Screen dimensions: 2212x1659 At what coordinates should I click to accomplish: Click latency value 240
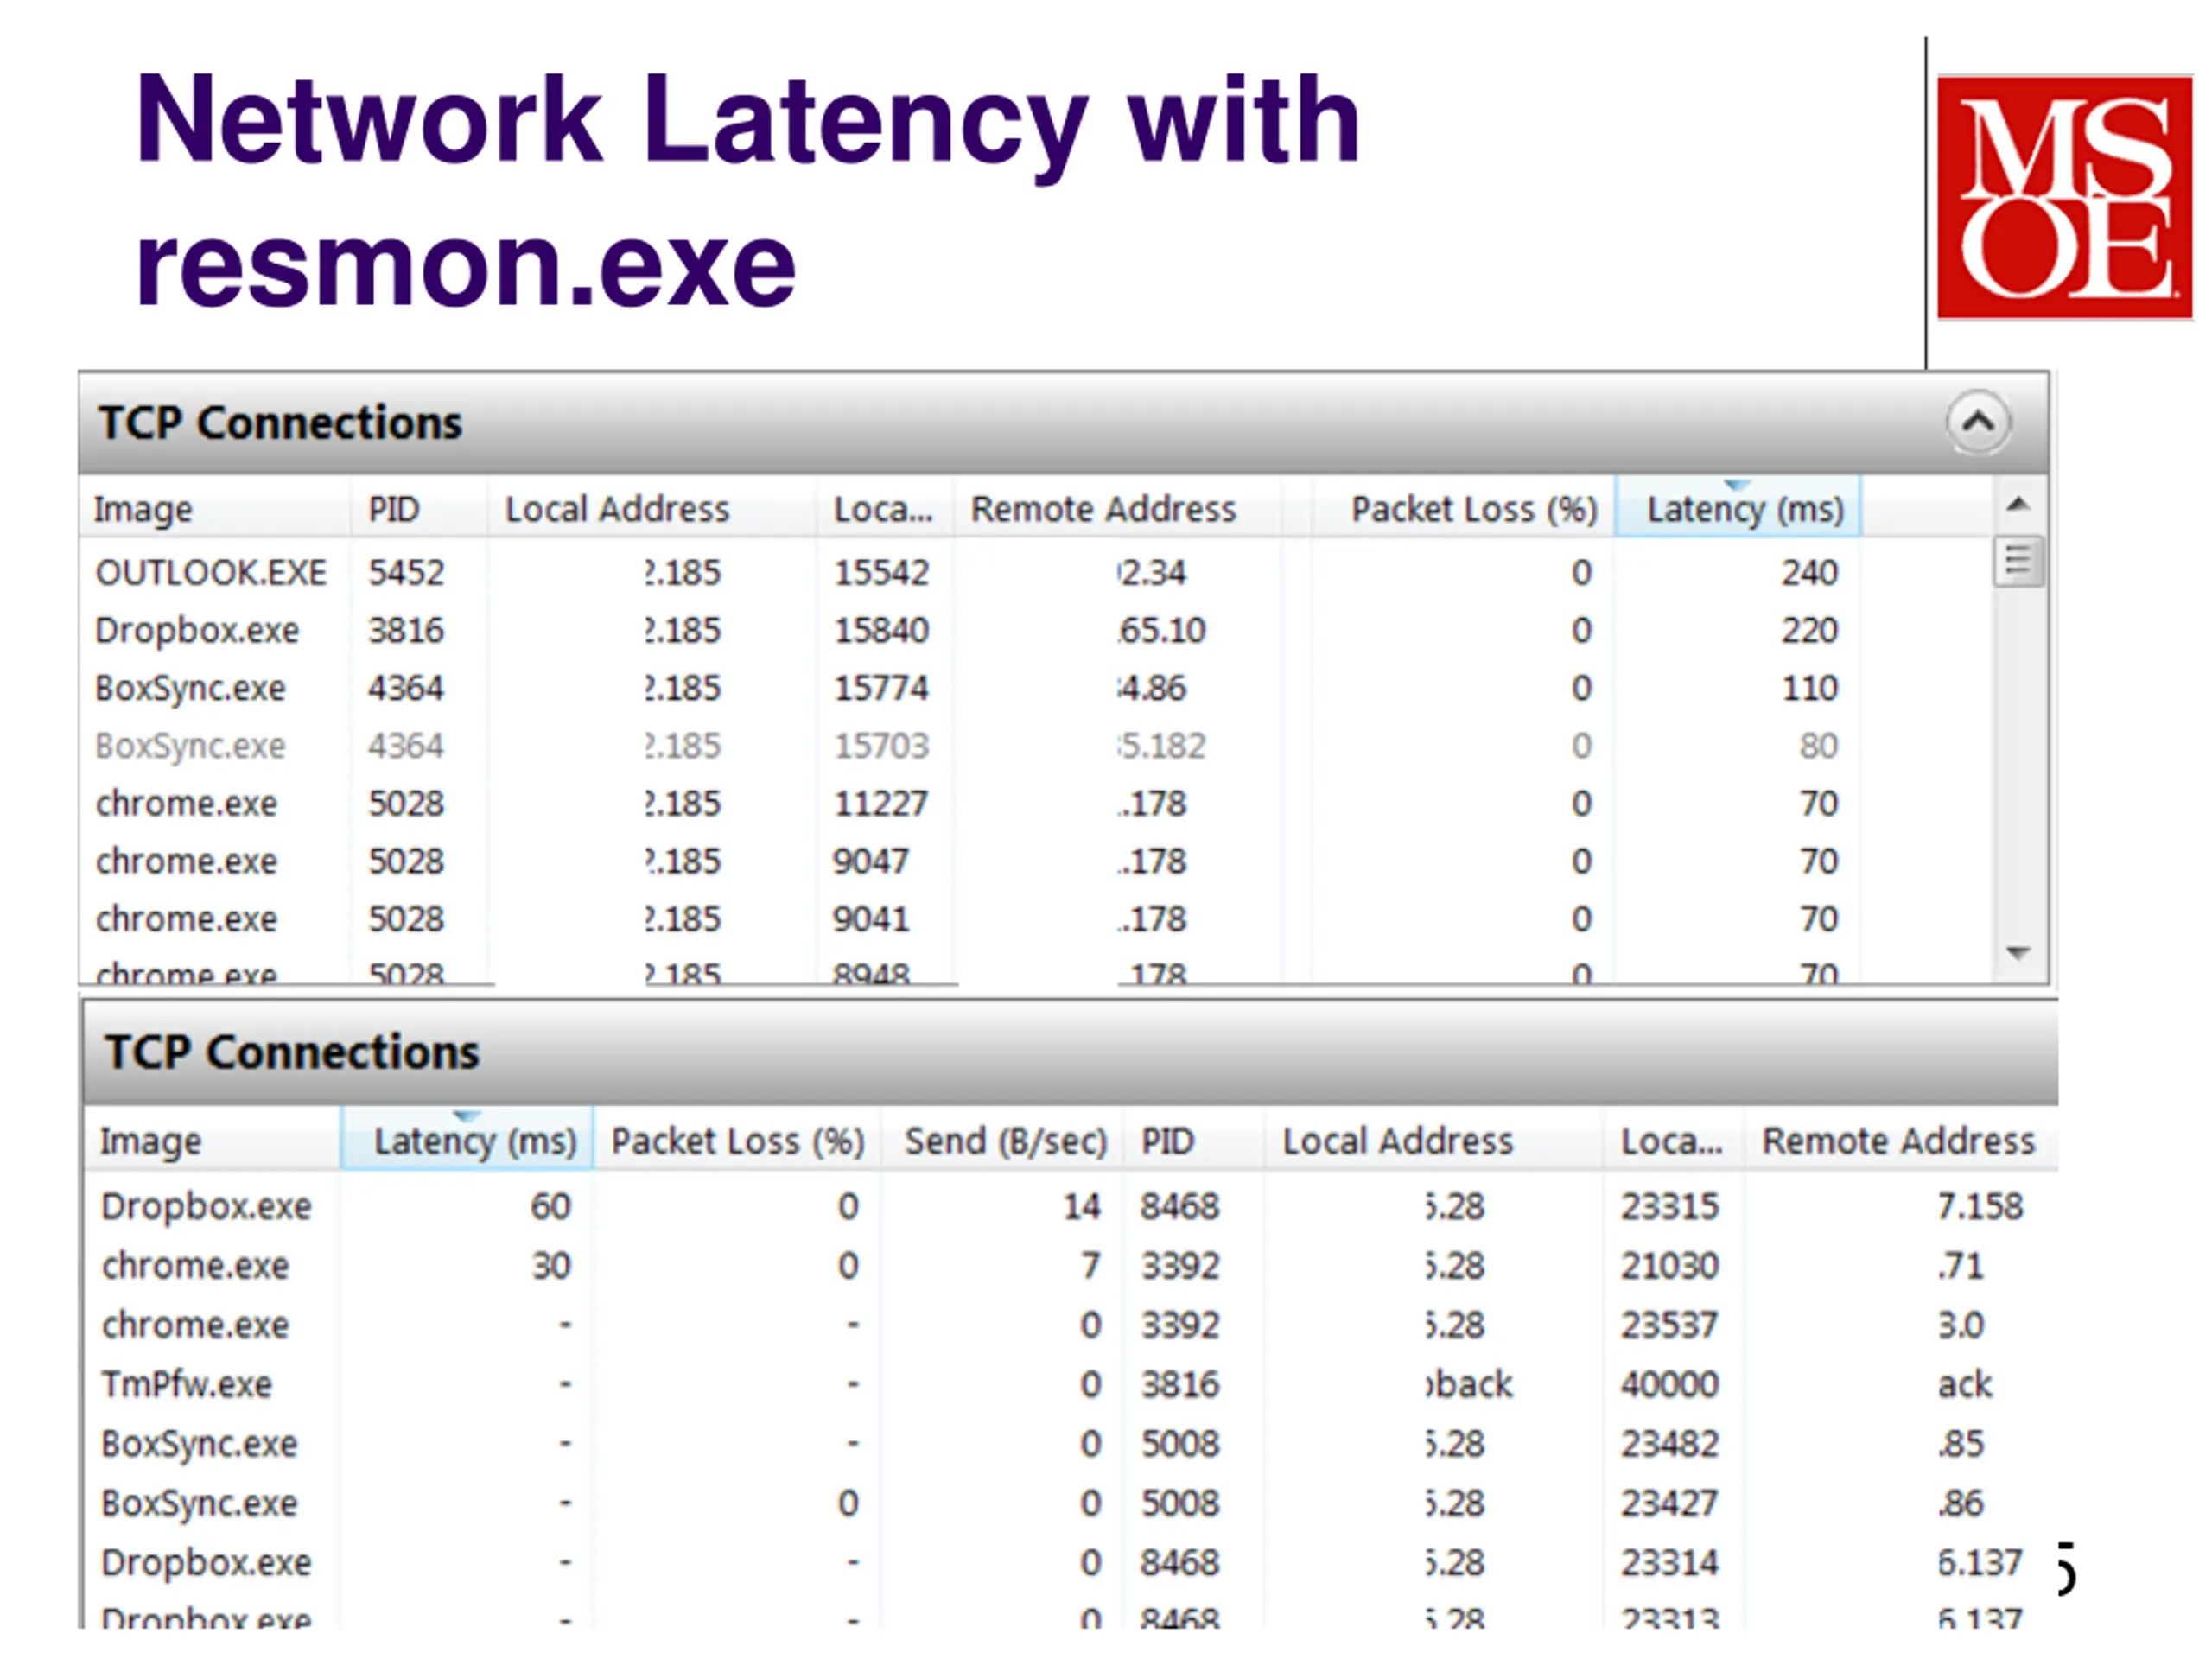pyautogui.click(x=1809, y=572)
